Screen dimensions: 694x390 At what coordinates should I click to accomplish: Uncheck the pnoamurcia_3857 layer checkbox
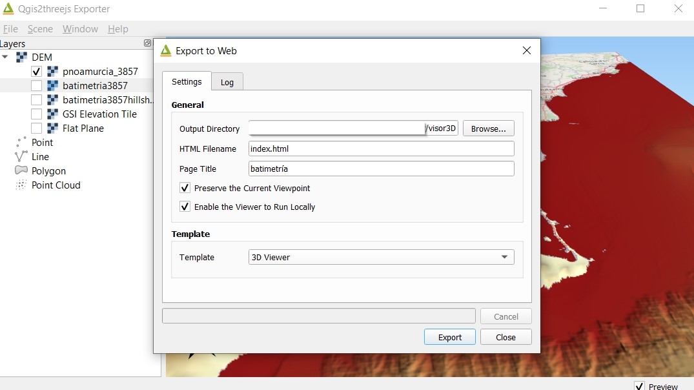tap(36, 72)
